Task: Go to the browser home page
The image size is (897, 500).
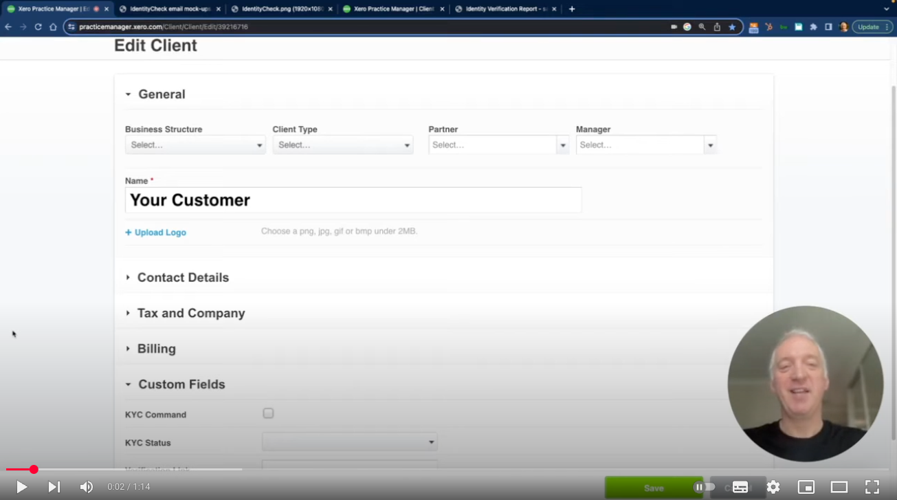Action: point(53,27)
